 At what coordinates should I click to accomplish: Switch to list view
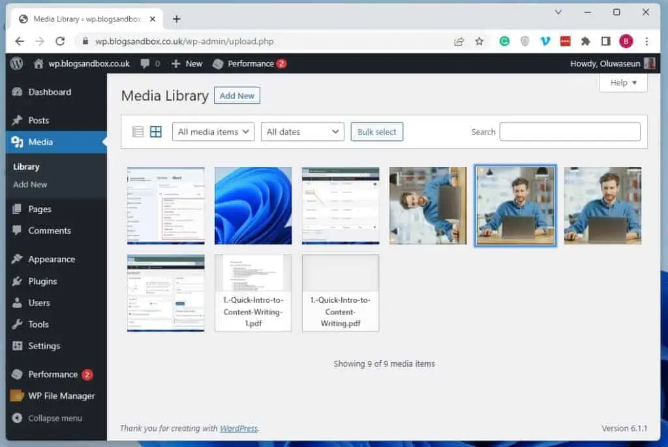[x=138, y=132]
